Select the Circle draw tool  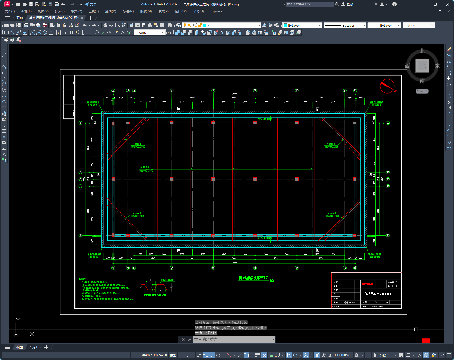tap(4, 84)
